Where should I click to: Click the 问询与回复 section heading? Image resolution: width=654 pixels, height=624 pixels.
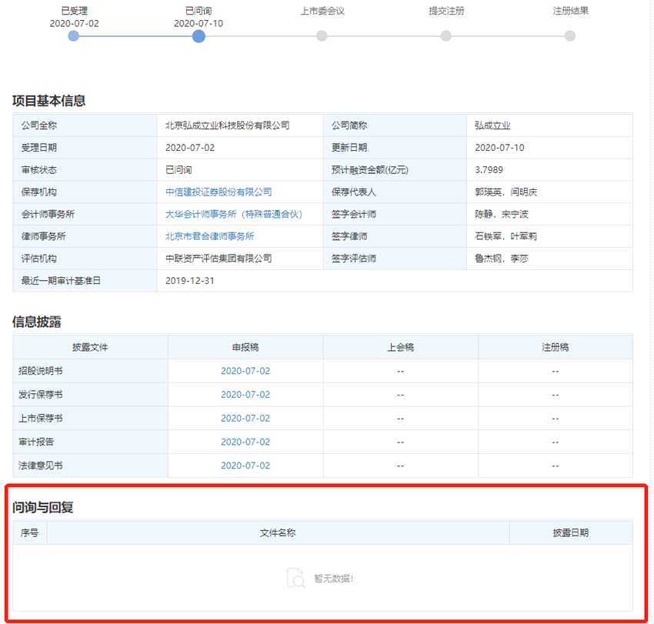click(43, 507)
